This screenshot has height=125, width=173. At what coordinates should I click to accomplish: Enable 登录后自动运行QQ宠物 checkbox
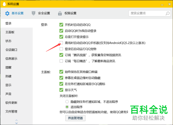click(61, 49)
